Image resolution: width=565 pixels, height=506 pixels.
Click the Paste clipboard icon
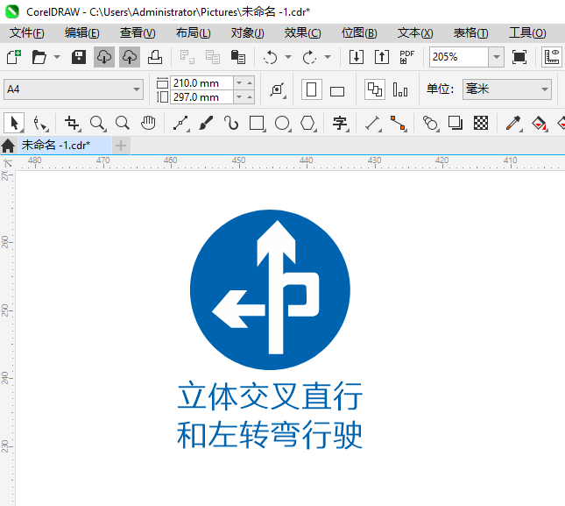pyautogui.click(x=238, y=57)
